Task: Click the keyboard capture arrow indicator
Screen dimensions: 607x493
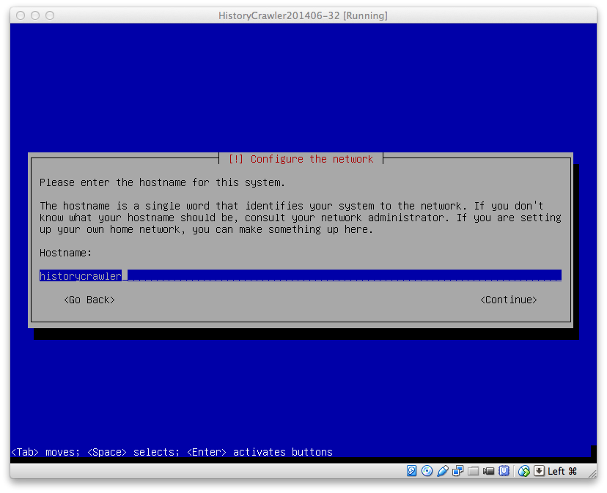Action: 539,471
